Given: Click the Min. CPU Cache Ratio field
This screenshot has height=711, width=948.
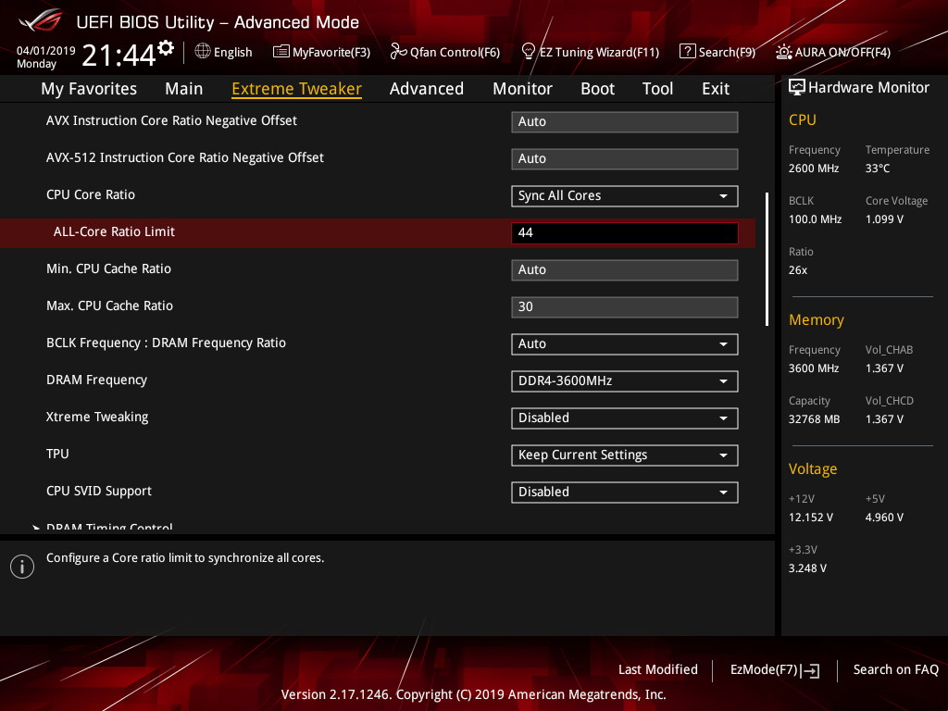Looking at the screenshot, I should [625, 269].
